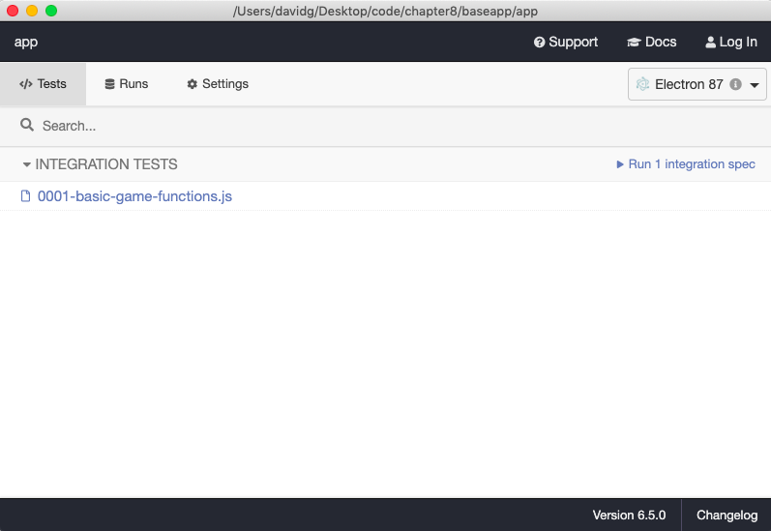Select the Tests tab
Image resolution: width=771 pixels, height=531 pixels.
point(44,84)
